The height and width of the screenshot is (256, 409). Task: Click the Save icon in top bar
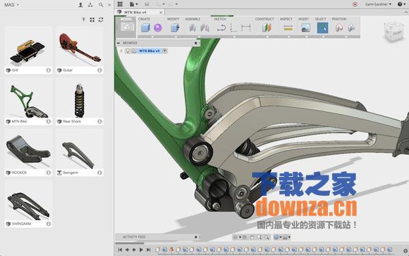point(147,4)
